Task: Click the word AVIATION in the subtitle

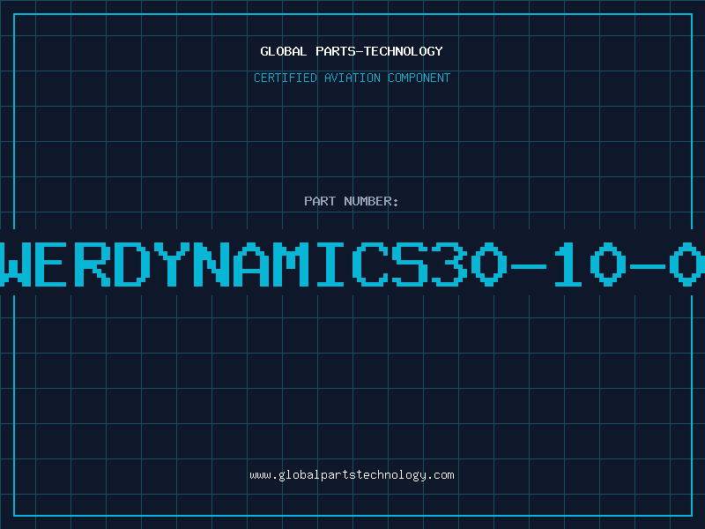Action: (x=353, y=78)
